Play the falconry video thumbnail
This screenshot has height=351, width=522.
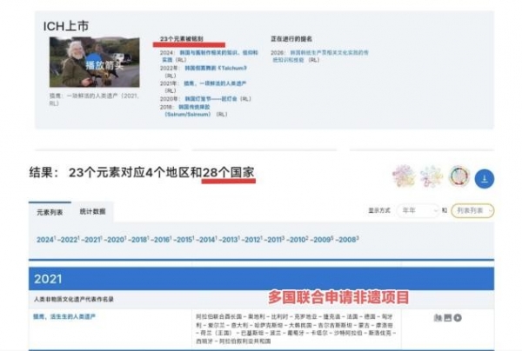click(x=95, y=63)
